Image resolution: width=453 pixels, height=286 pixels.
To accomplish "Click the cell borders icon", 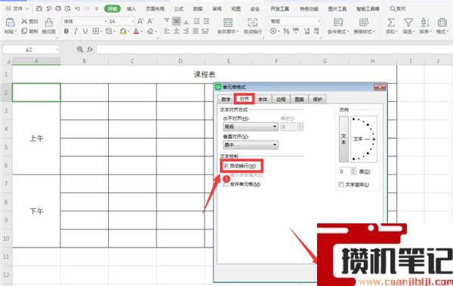I will tap(96, 31).
